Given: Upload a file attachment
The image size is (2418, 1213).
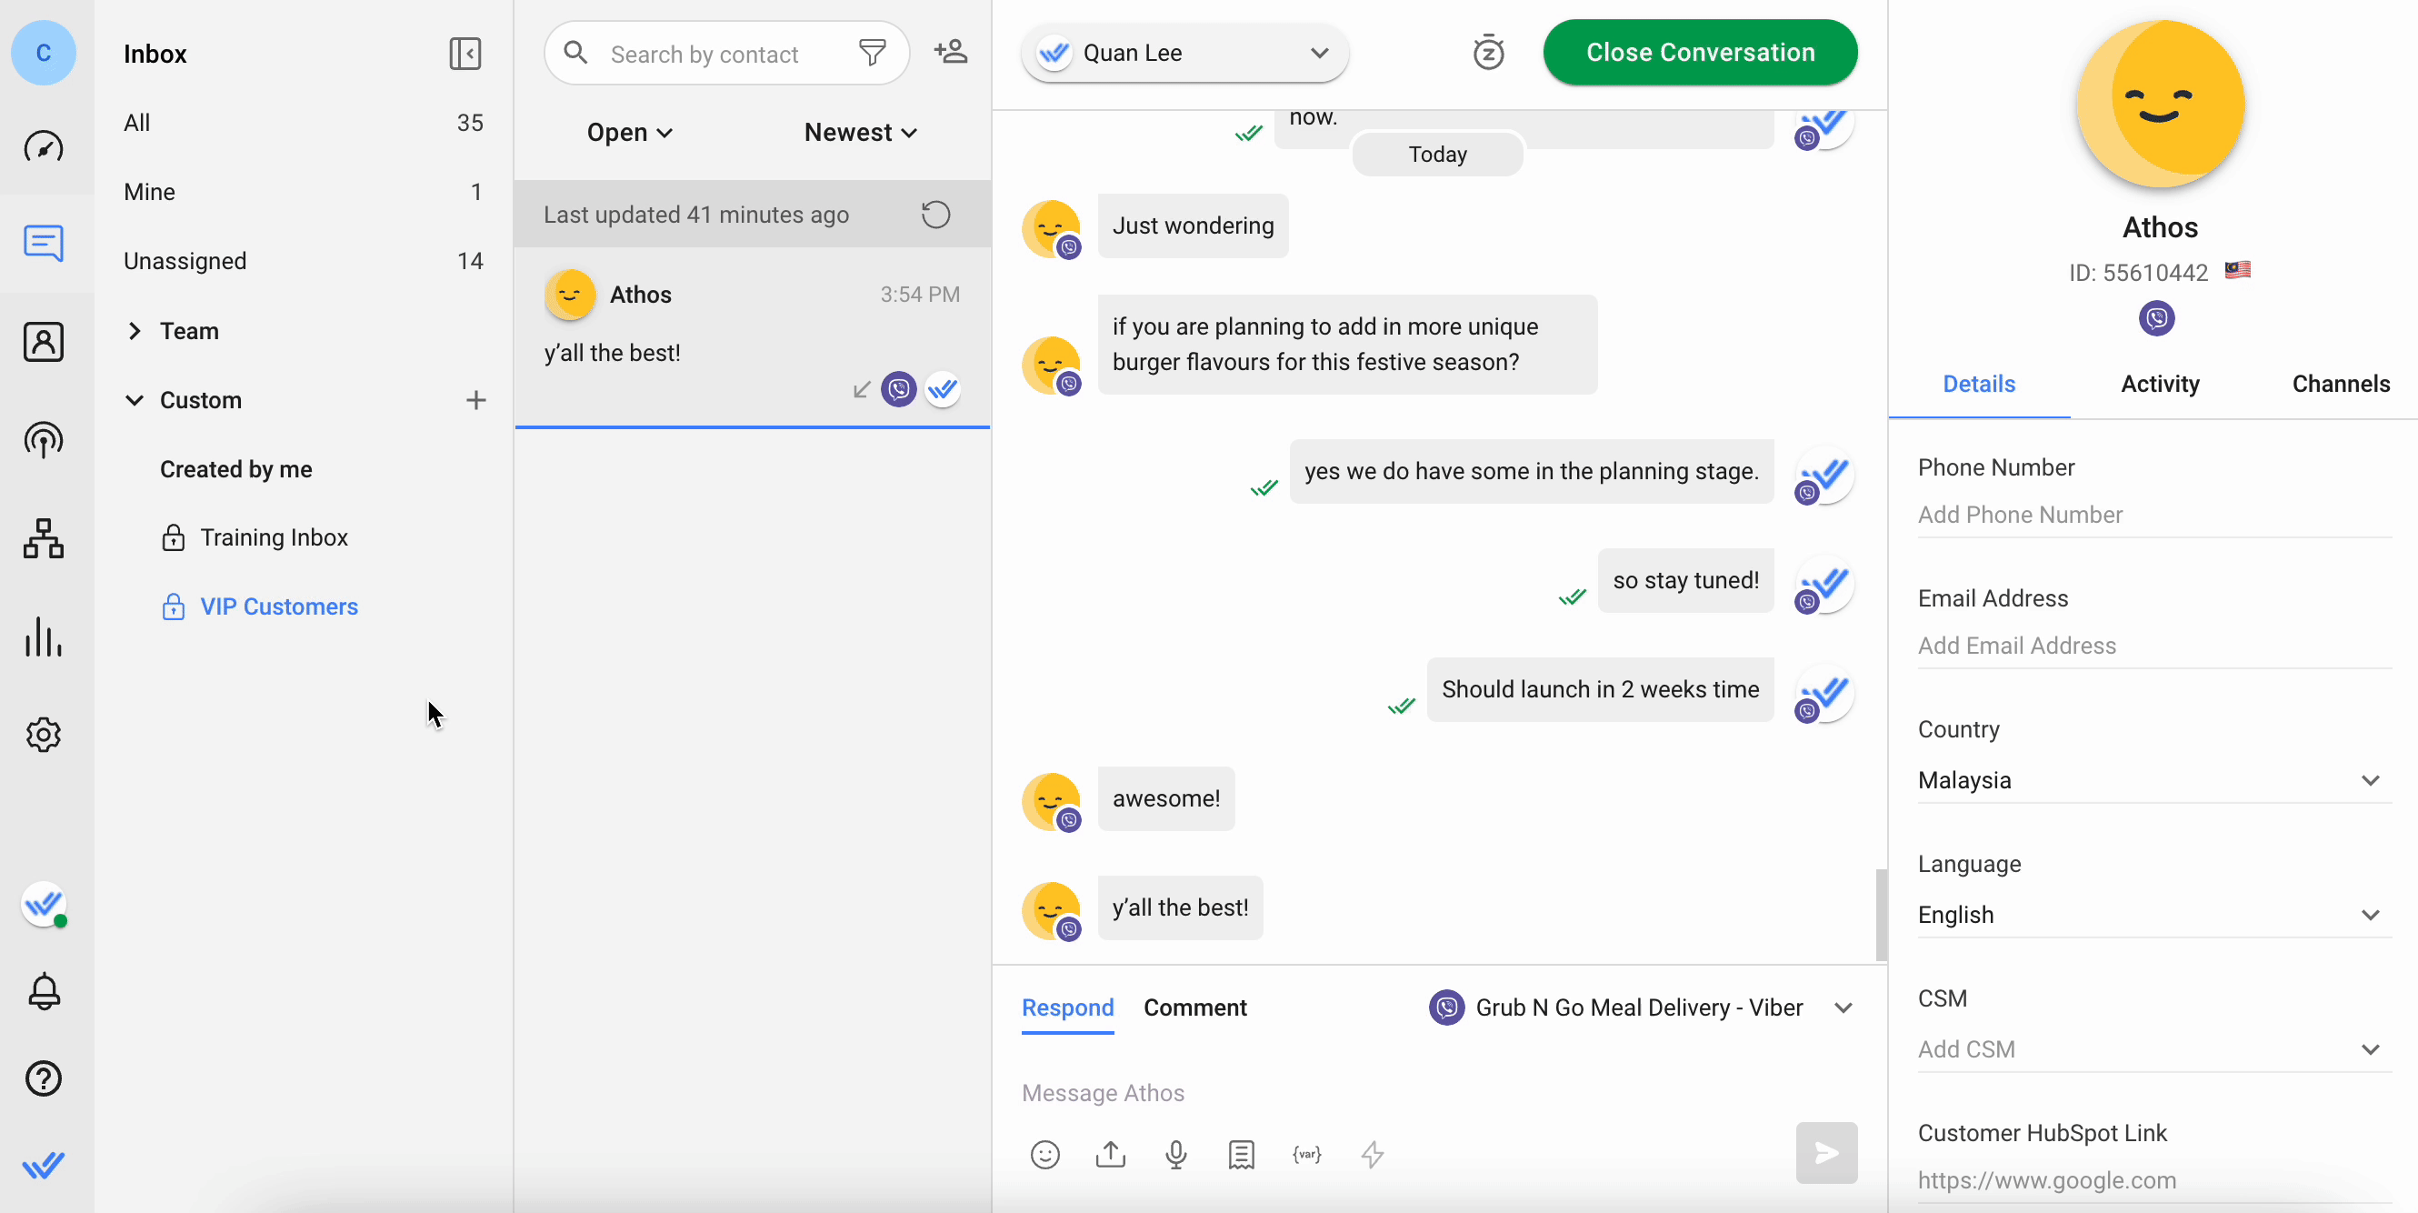Looking at the screenshot, I should [1111, 1154].
